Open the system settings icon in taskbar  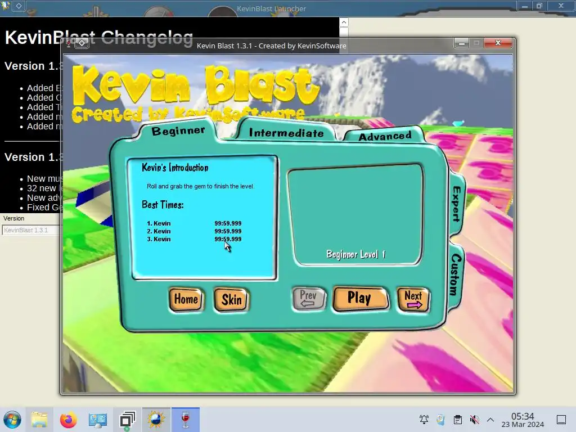pyautogui.click(x=98, y=420)
